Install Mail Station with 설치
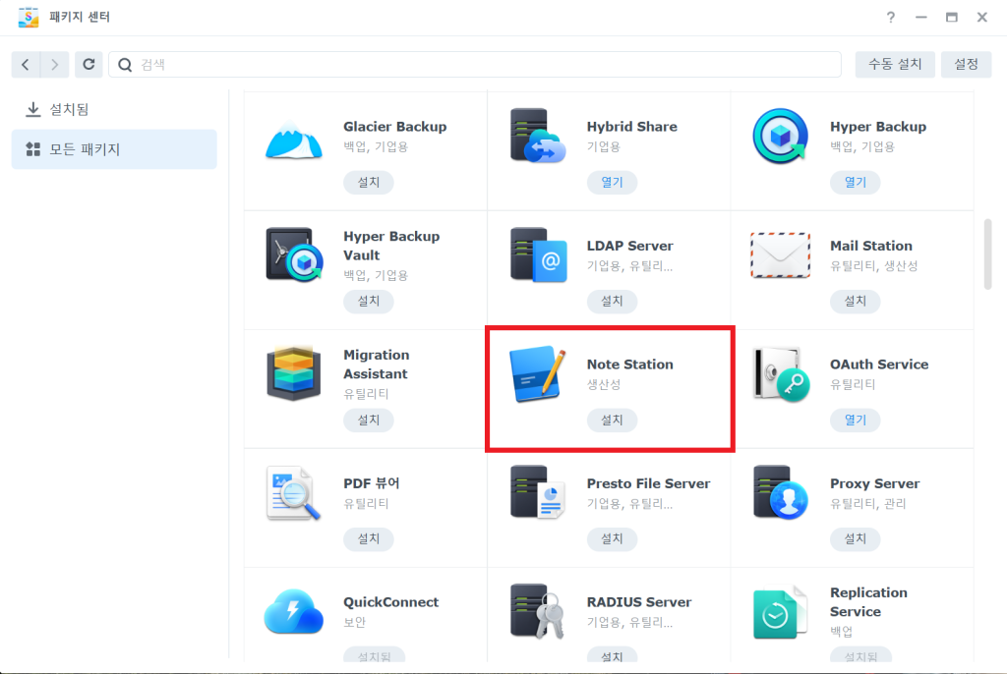This screenshot has width=1007, height=674. point(856,301)
